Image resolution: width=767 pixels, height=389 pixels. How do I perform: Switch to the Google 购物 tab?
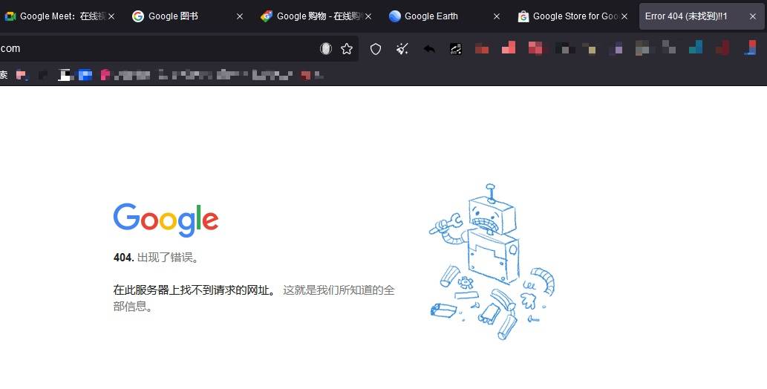316,16
